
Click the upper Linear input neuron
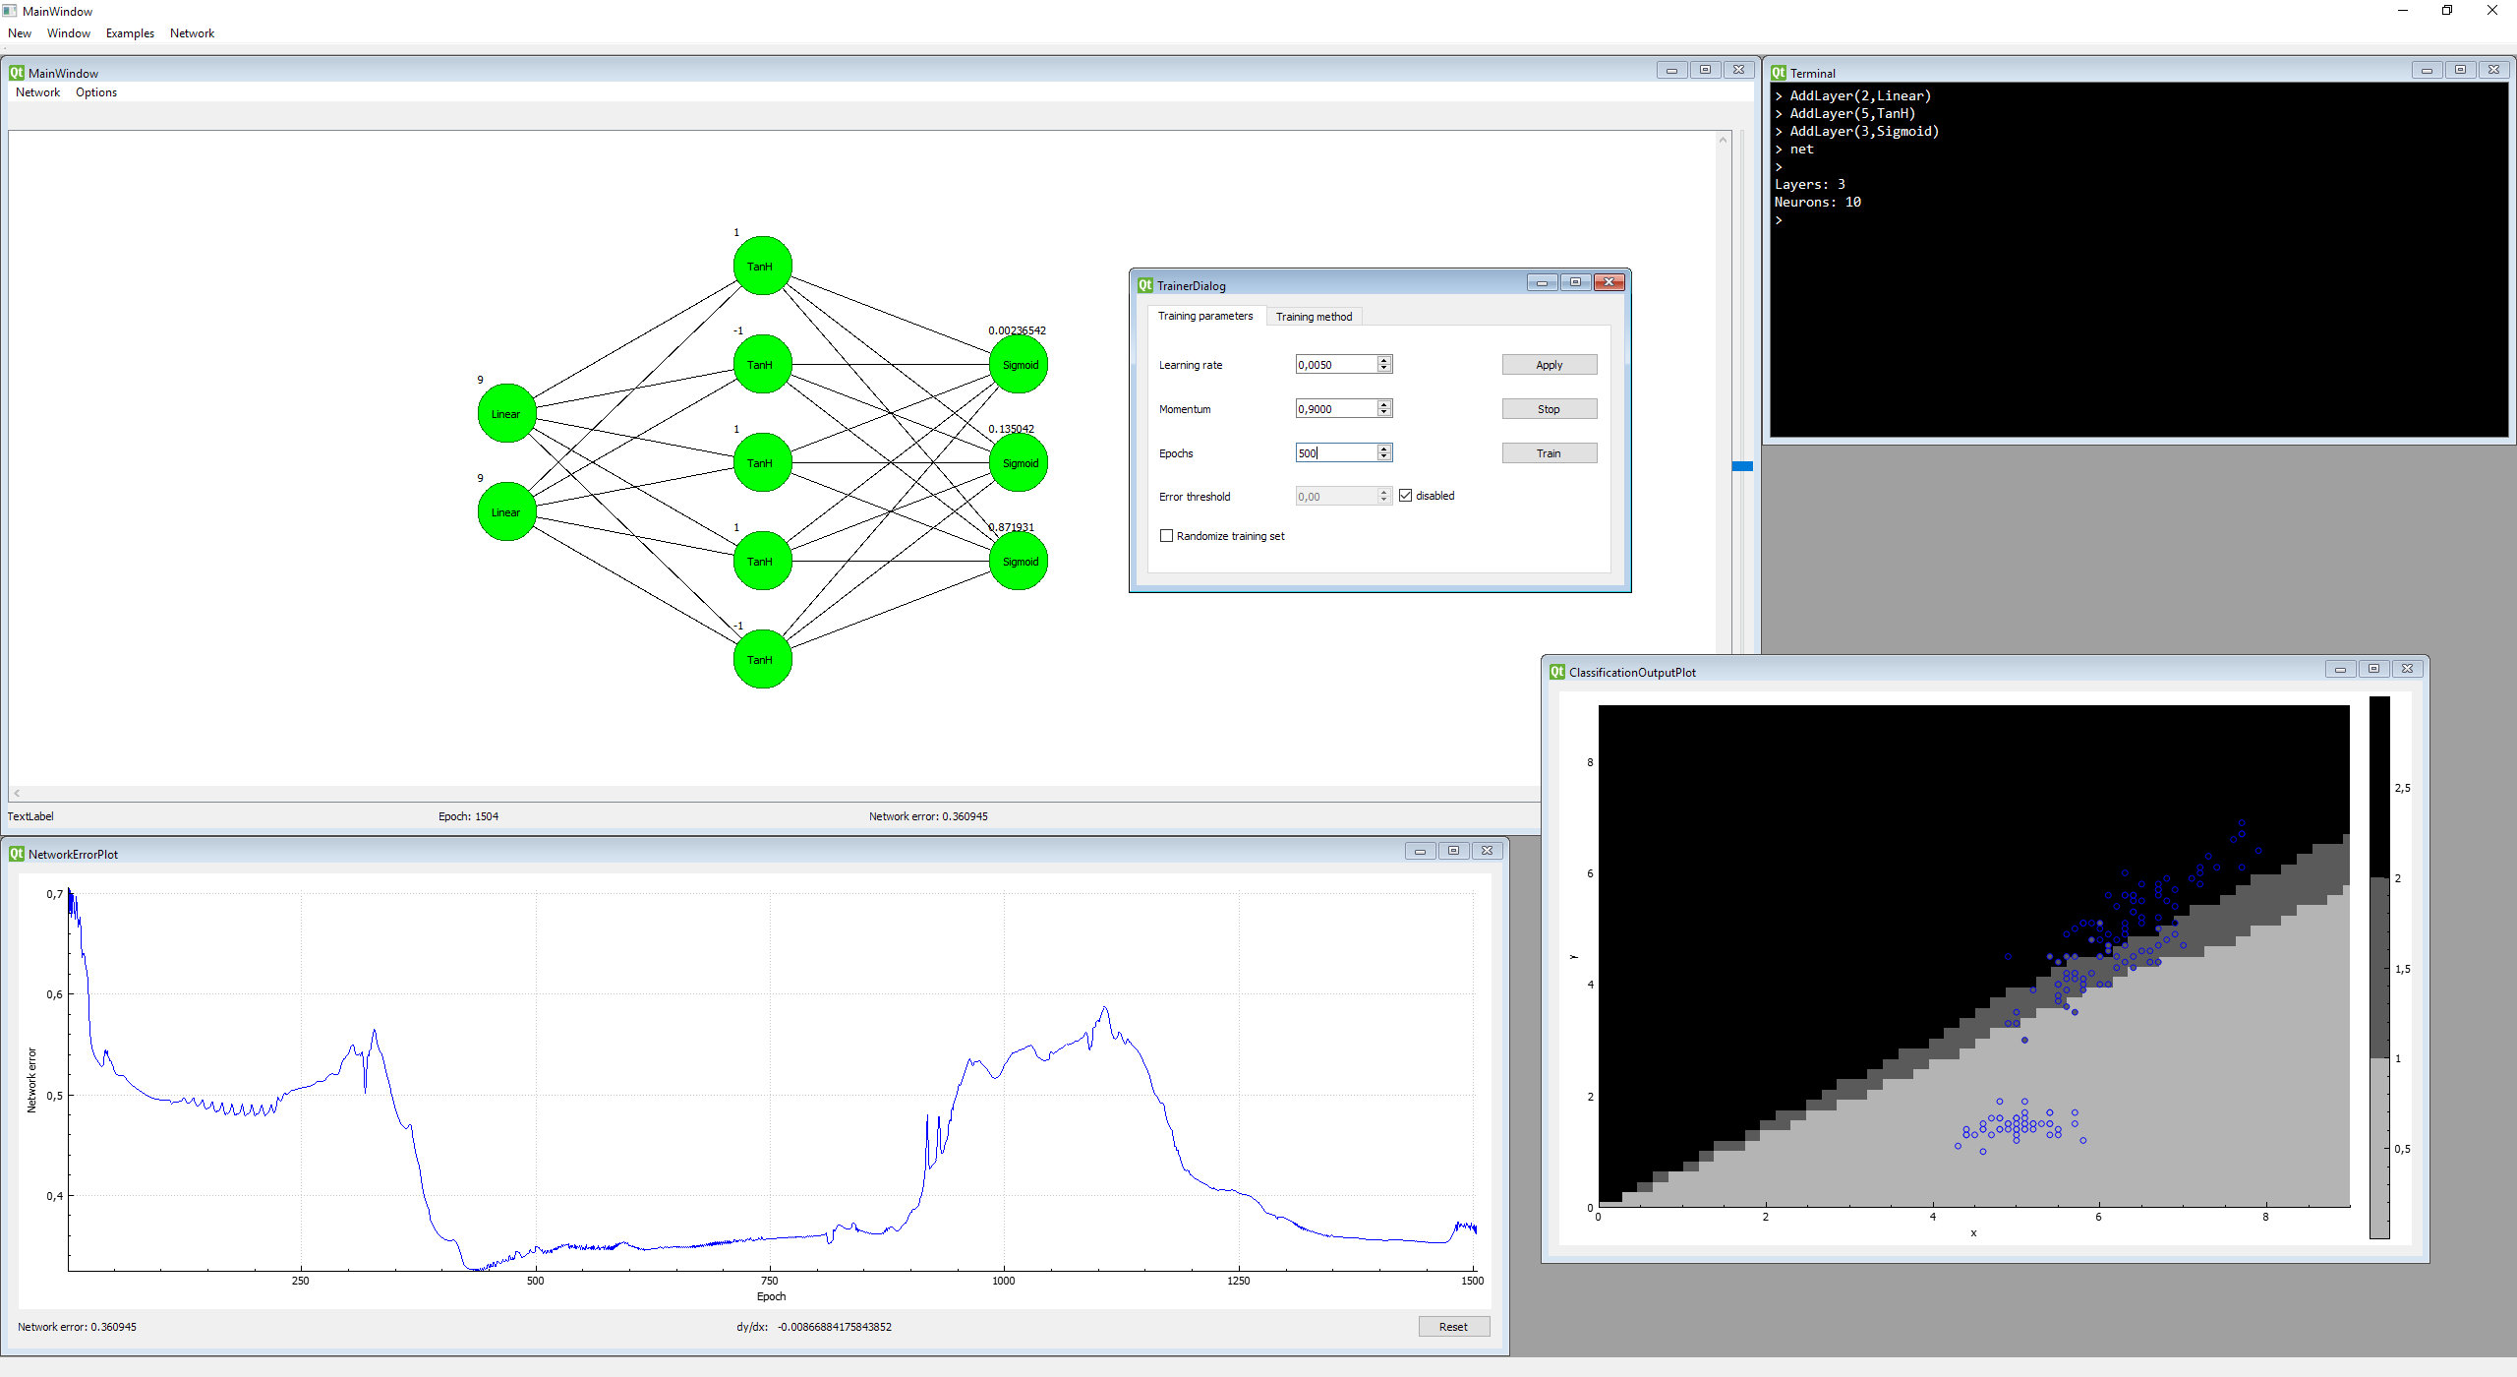[x=506, y=413]
